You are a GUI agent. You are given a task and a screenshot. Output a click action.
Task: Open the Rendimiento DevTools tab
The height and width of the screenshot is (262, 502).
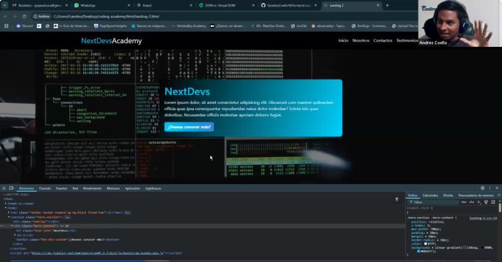coord(92,188)
